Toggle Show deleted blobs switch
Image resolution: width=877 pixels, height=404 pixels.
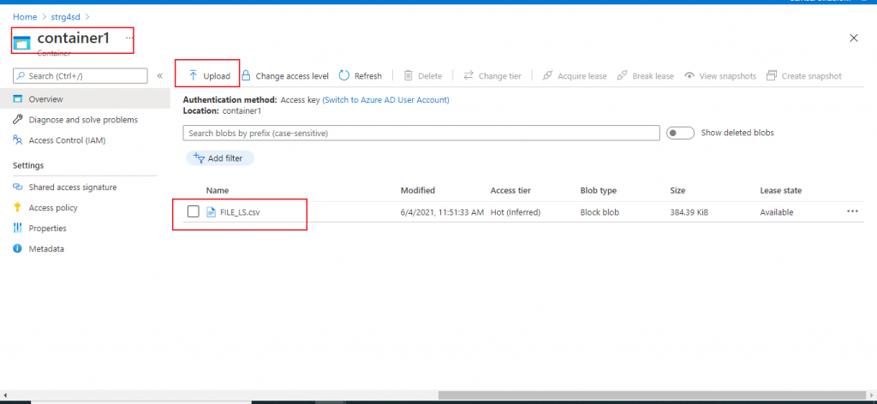click(680, 134)
